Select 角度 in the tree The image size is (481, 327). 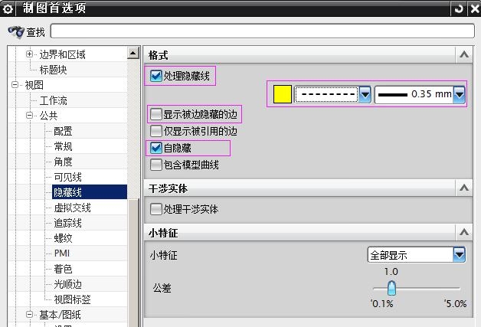point(63,162)
